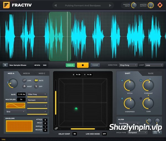Select the RATE waveform icon
Image resolution: width=166 pixels, height=141 pixels.
click(x=36, y=80)
